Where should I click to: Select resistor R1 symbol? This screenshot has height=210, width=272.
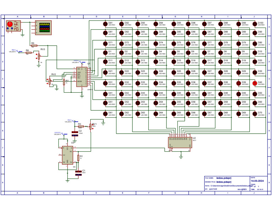coord(78,158)
